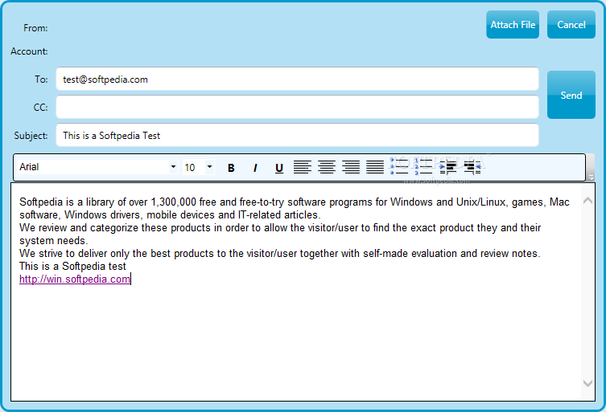The height and width of the screenshot is (412, 606).
Task: Open the Arial font dropdown
Action: pos(173,167)
